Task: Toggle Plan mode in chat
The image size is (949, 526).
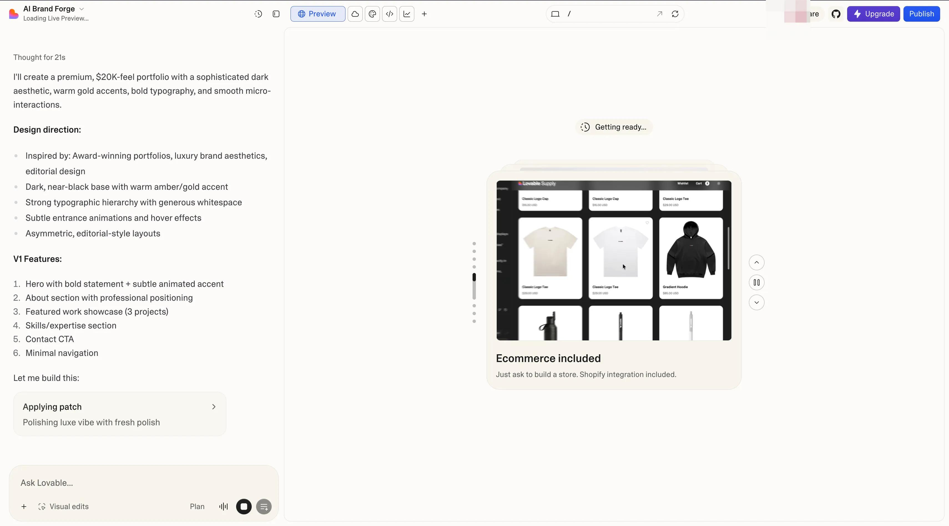Action: [197, 507]
